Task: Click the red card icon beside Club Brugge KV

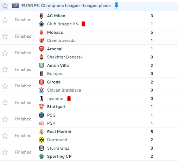Action: click(x=83, y=24)
